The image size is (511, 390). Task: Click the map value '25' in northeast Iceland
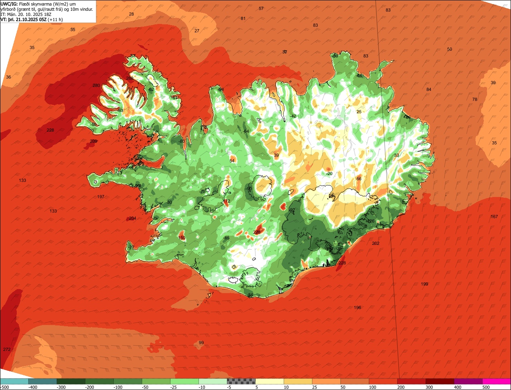359,112
